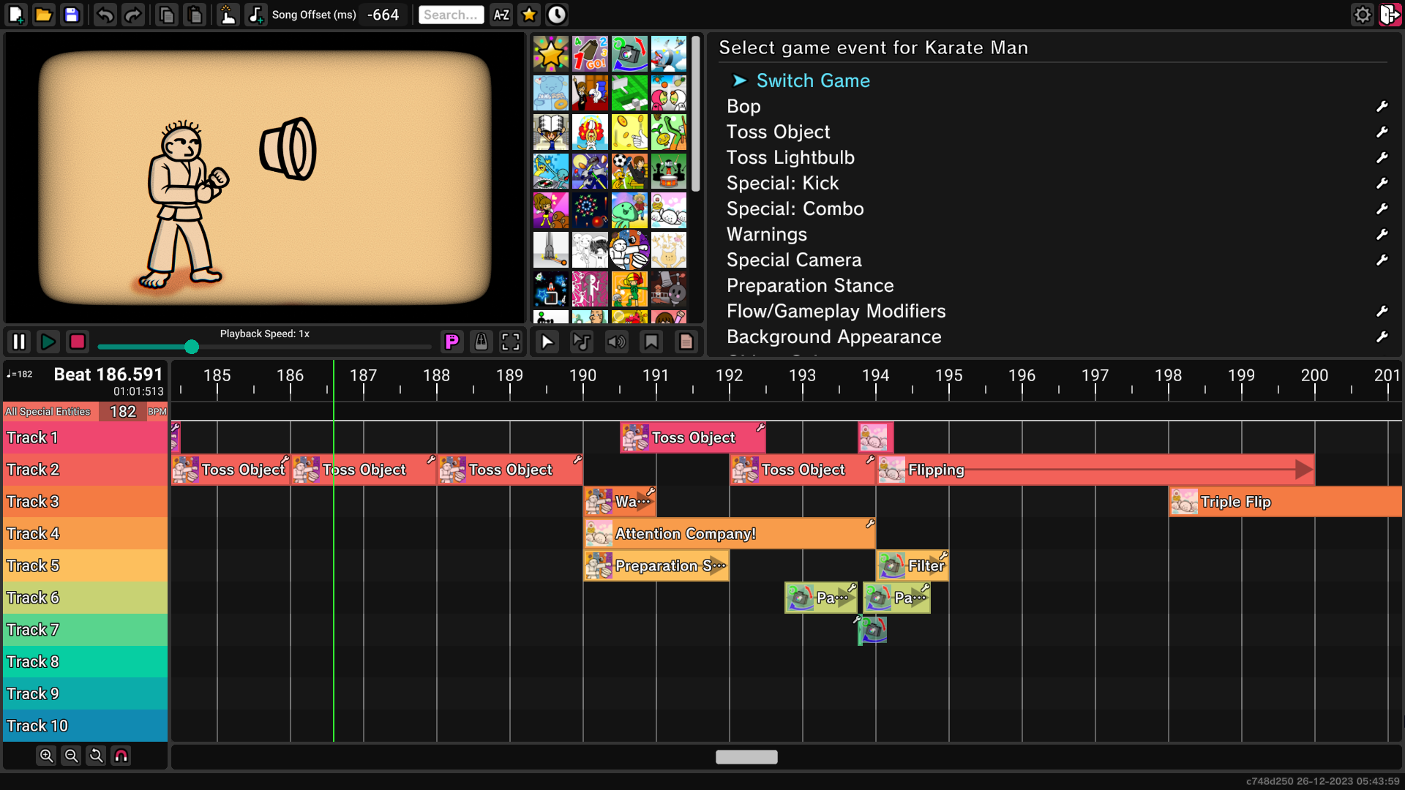The image size is (1405, 790).
Task: Open editor settings gear
Action: [1363, 15]
